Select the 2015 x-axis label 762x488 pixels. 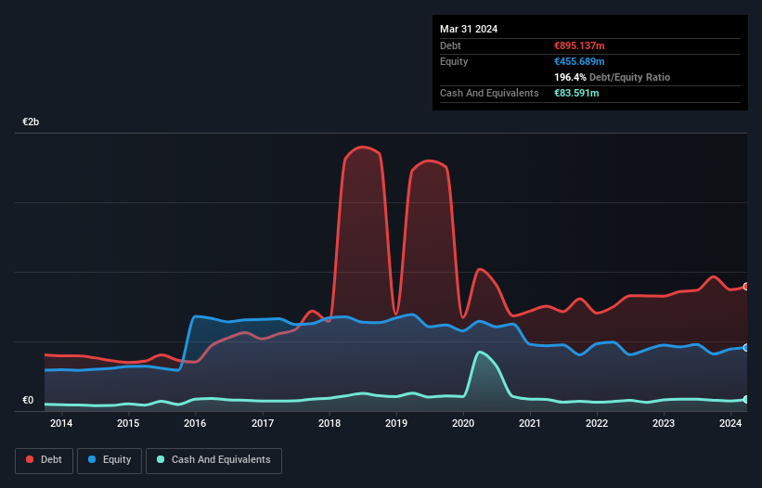tap(128, 423)
